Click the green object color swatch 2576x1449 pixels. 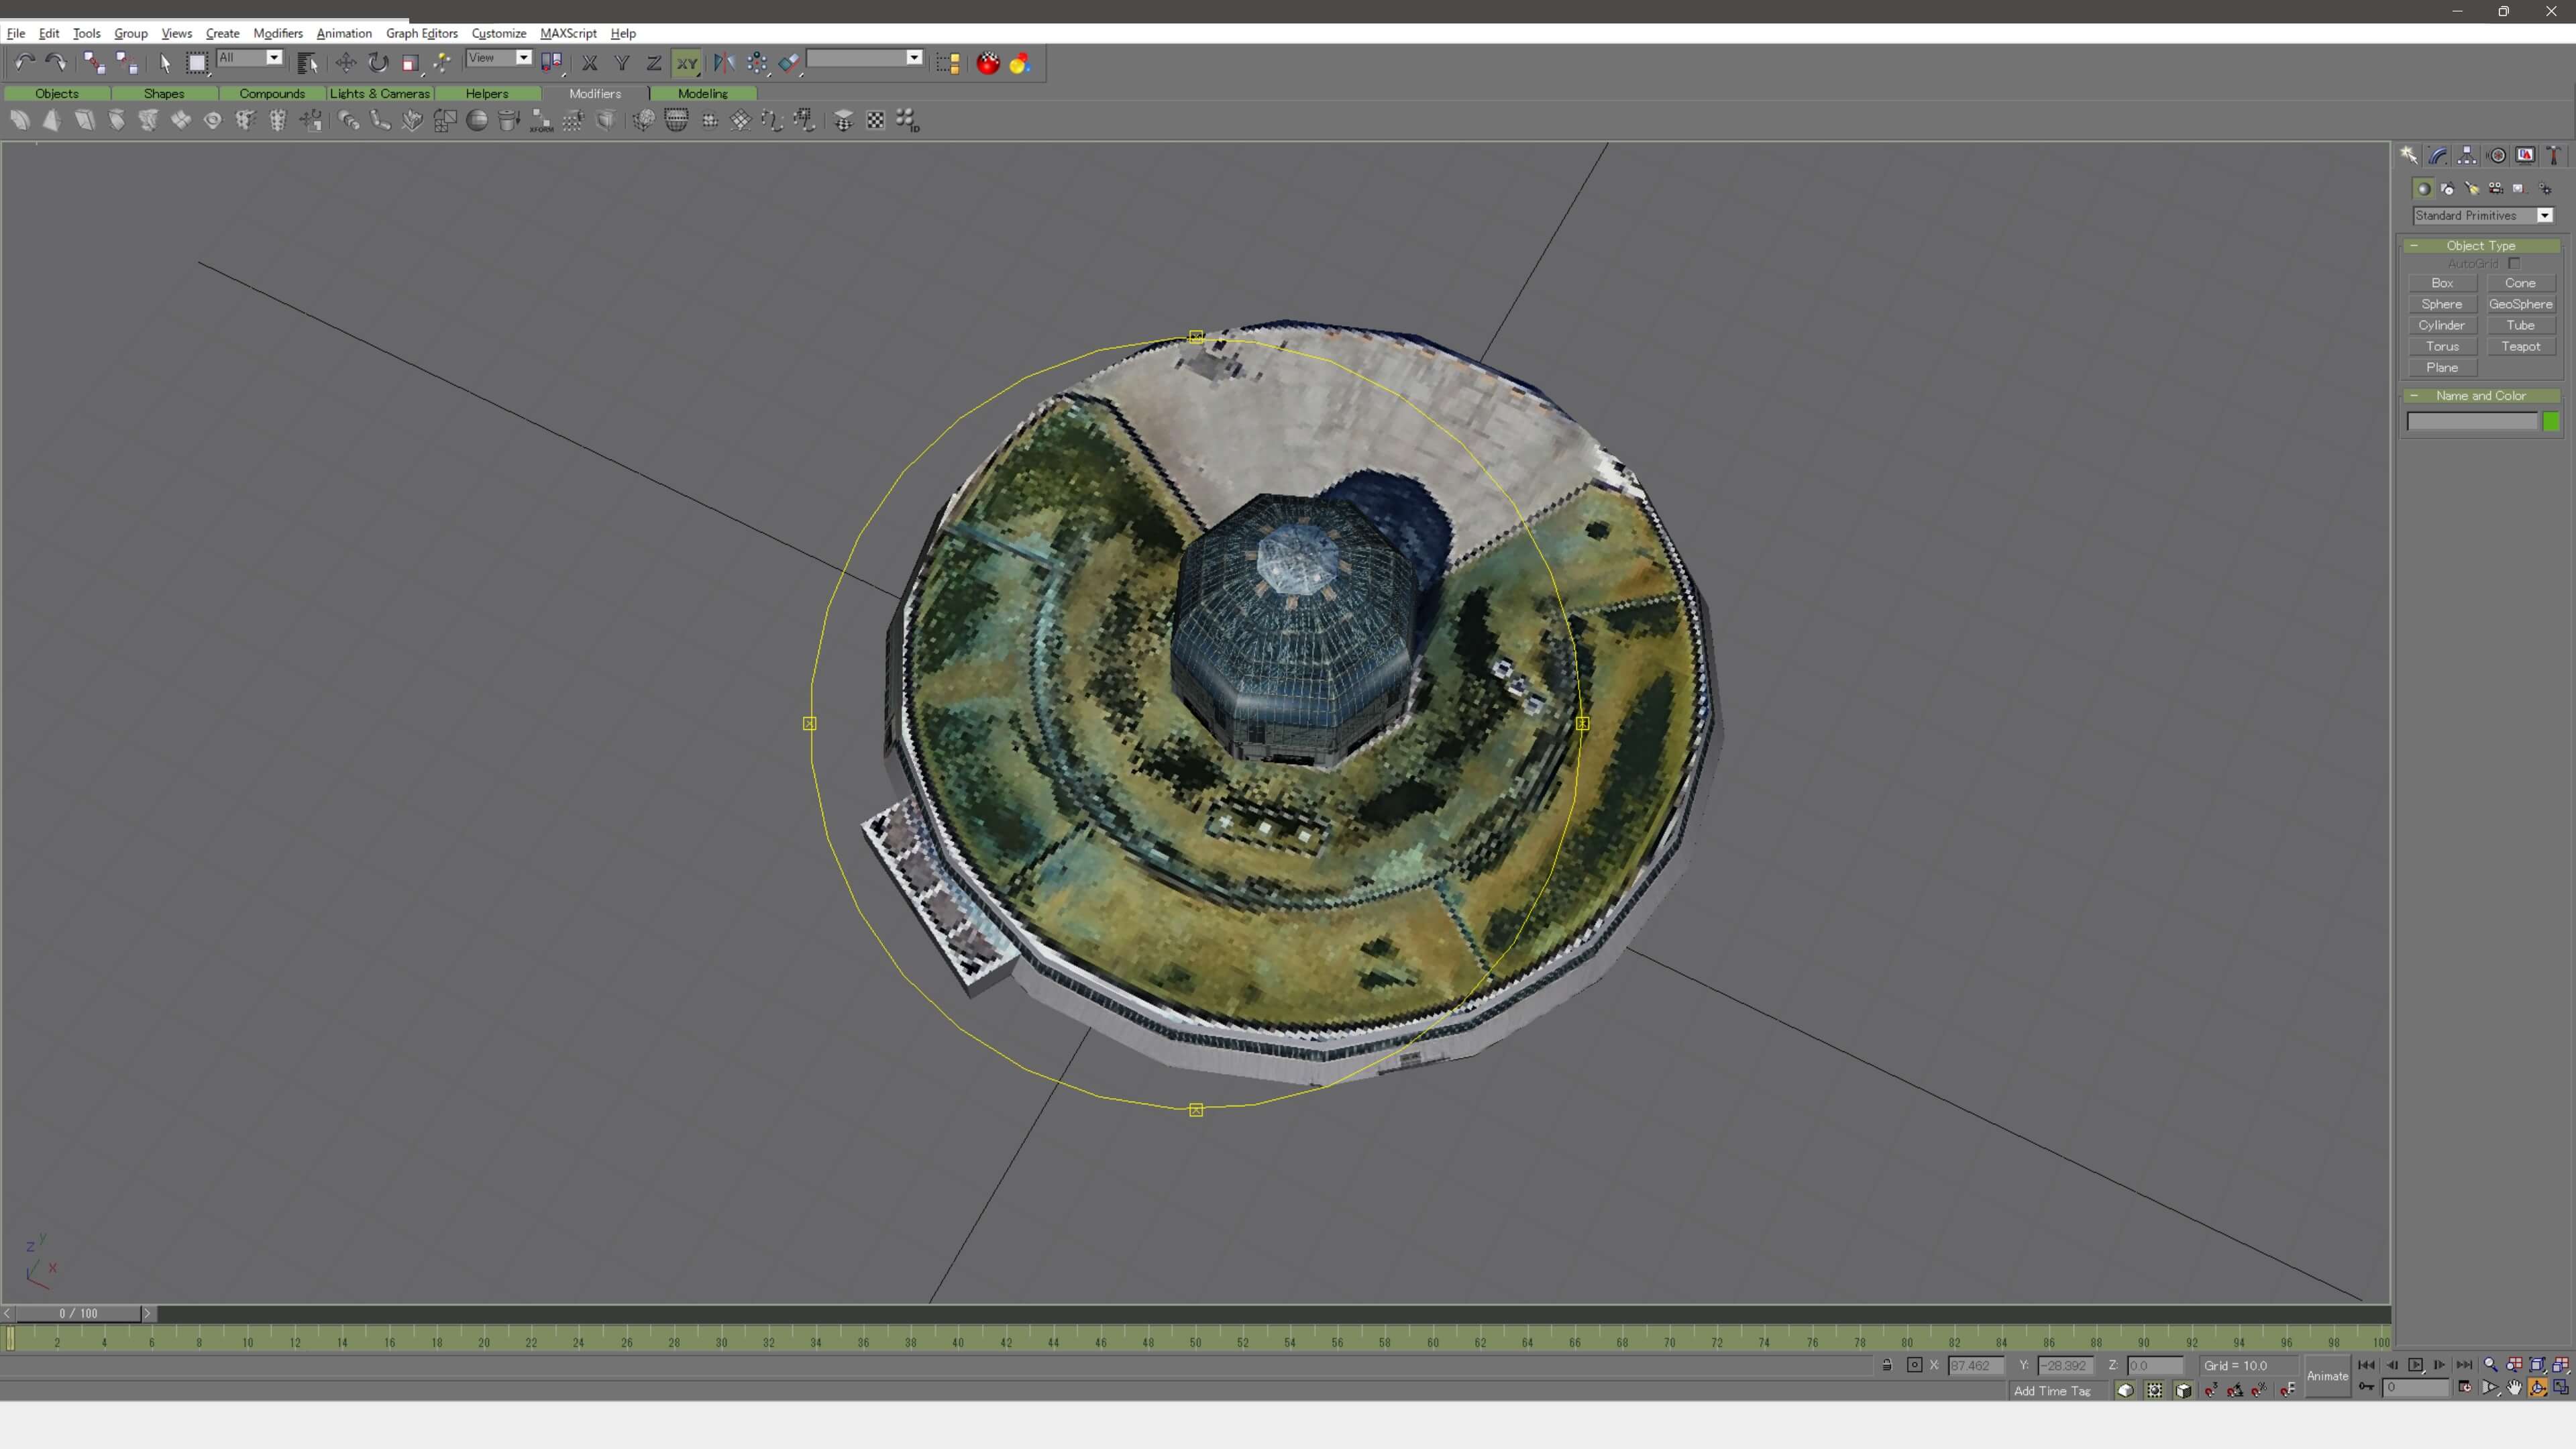(x=2551, y=422)
